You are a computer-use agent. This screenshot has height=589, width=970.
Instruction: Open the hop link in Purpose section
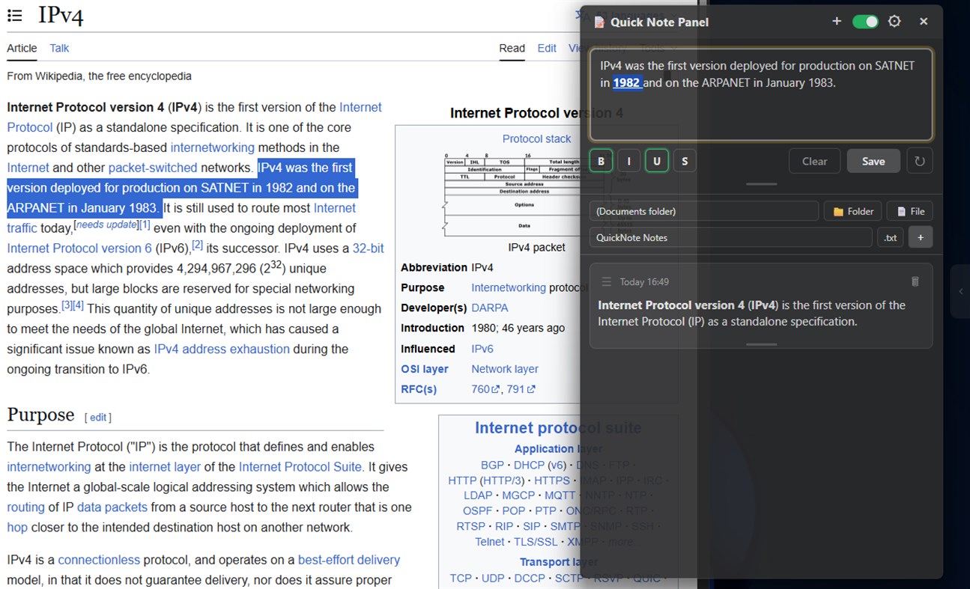pos(17,528)
